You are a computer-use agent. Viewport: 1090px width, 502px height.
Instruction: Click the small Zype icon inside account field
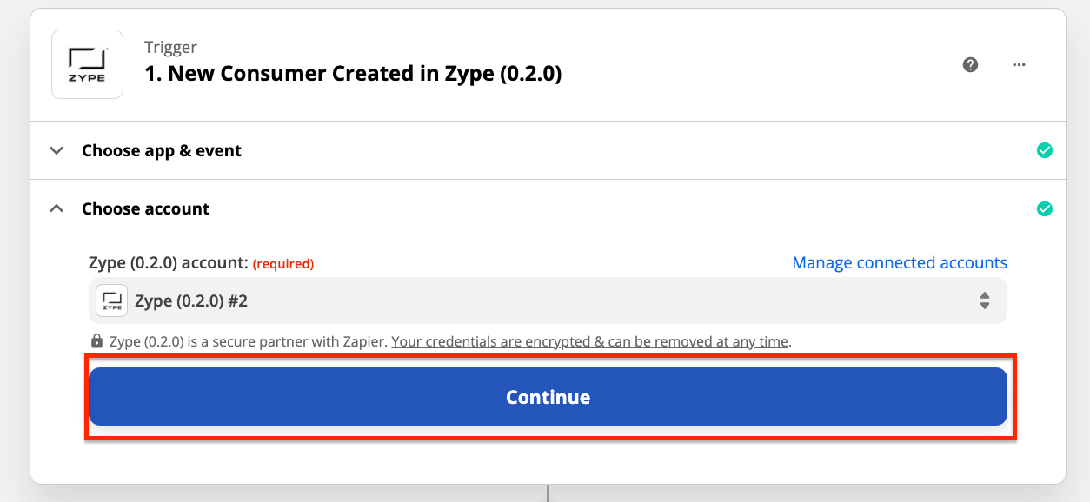[111, 301]
